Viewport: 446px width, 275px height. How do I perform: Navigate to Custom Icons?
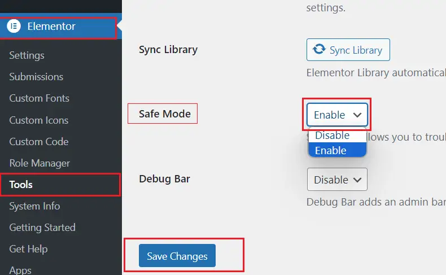pyautogui.click(x=38, y=120)
